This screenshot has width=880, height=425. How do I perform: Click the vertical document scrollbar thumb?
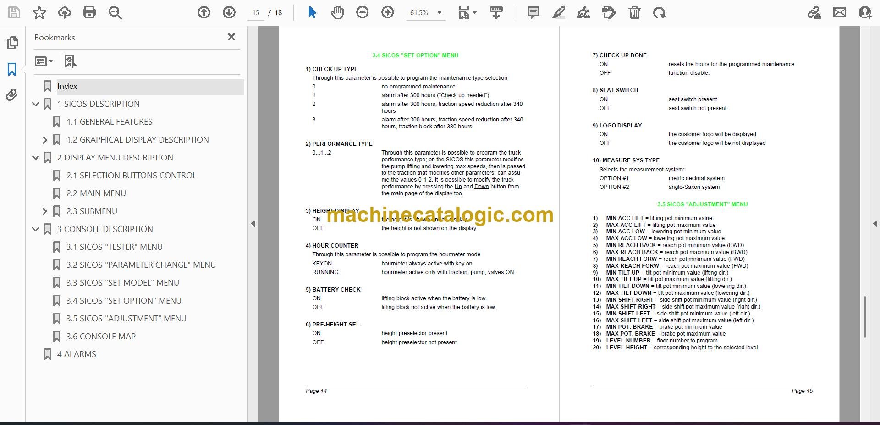point(865,317)
